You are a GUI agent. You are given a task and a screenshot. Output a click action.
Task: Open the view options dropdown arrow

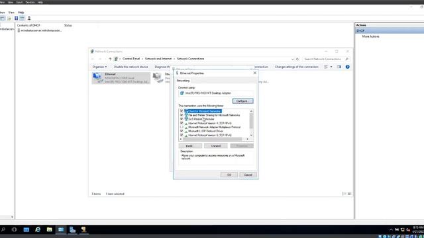331,67
